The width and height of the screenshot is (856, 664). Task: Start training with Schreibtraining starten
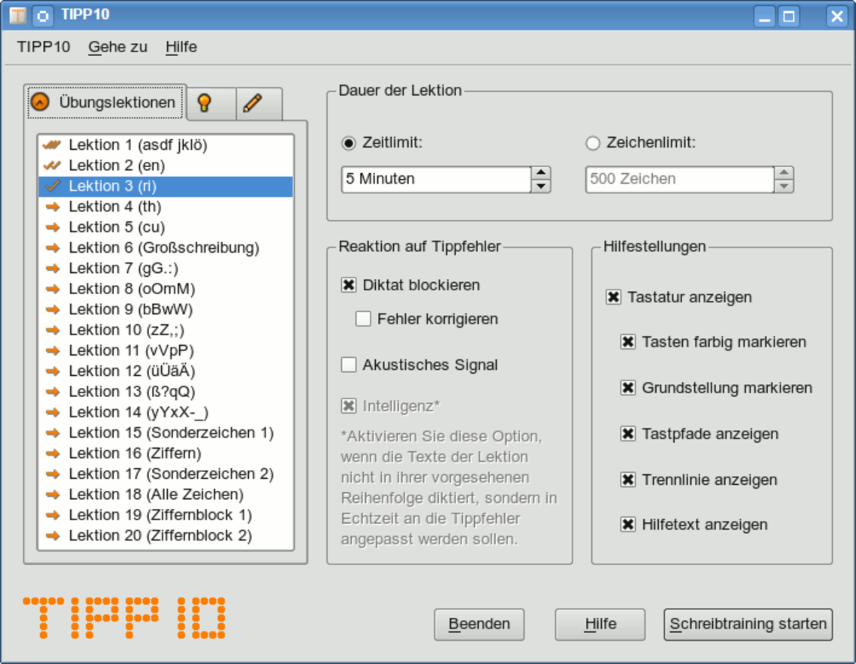(x=748, y=624)
